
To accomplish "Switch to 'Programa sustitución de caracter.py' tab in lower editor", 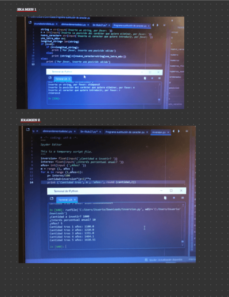I will click(x=125, y=132).
